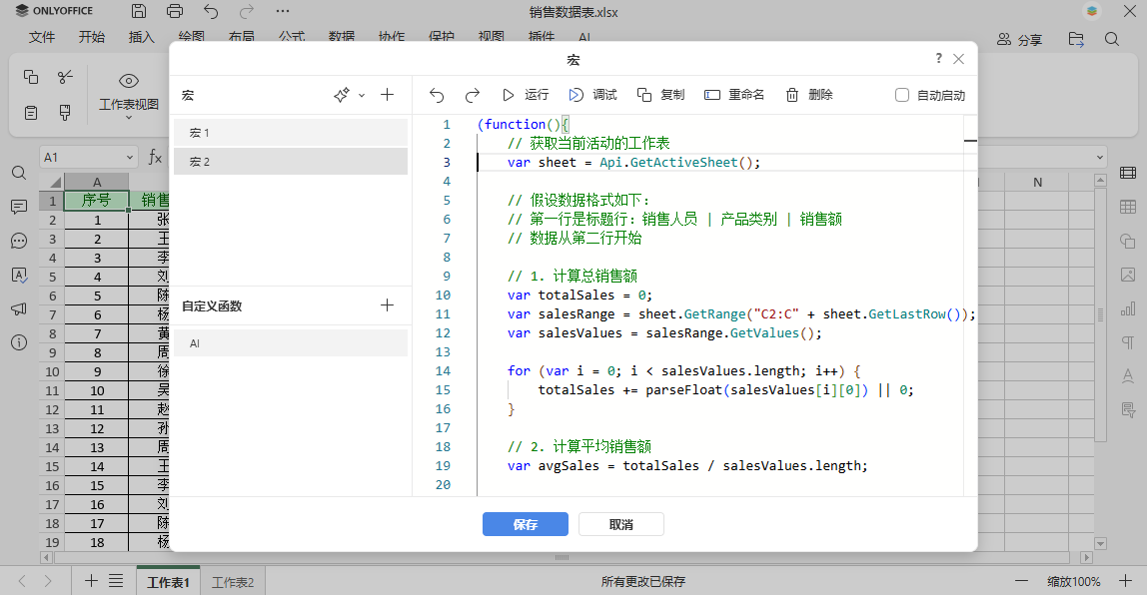Click the vertical scrollbar down arrow

point(1100,544)
